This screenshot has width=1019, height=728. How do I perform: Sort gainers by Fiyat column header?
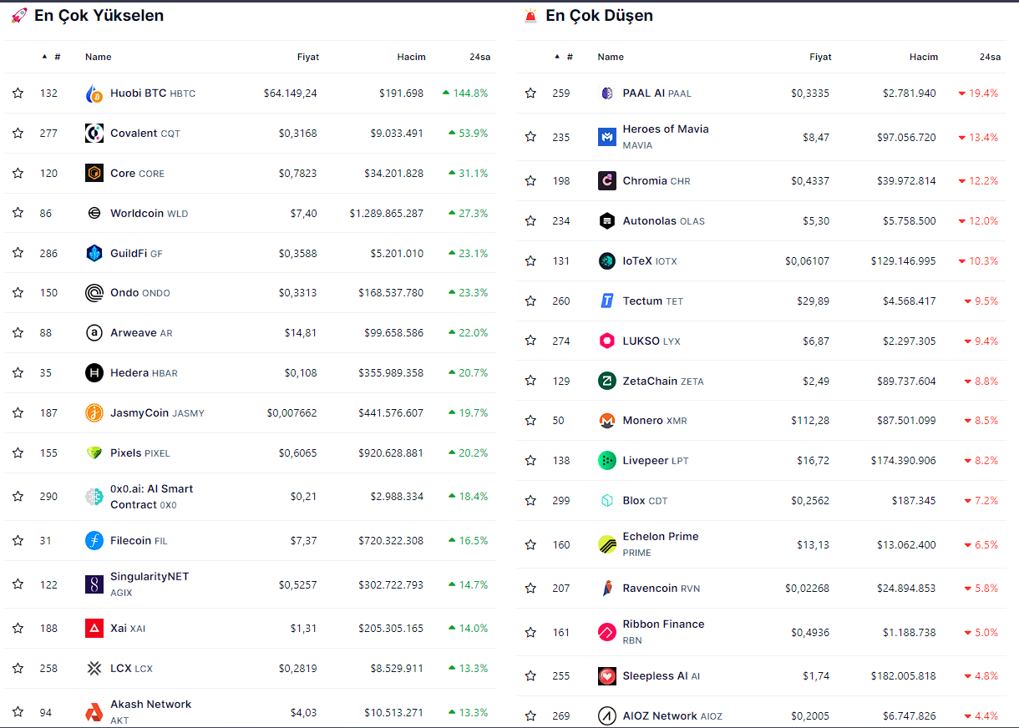click(307, 57)
